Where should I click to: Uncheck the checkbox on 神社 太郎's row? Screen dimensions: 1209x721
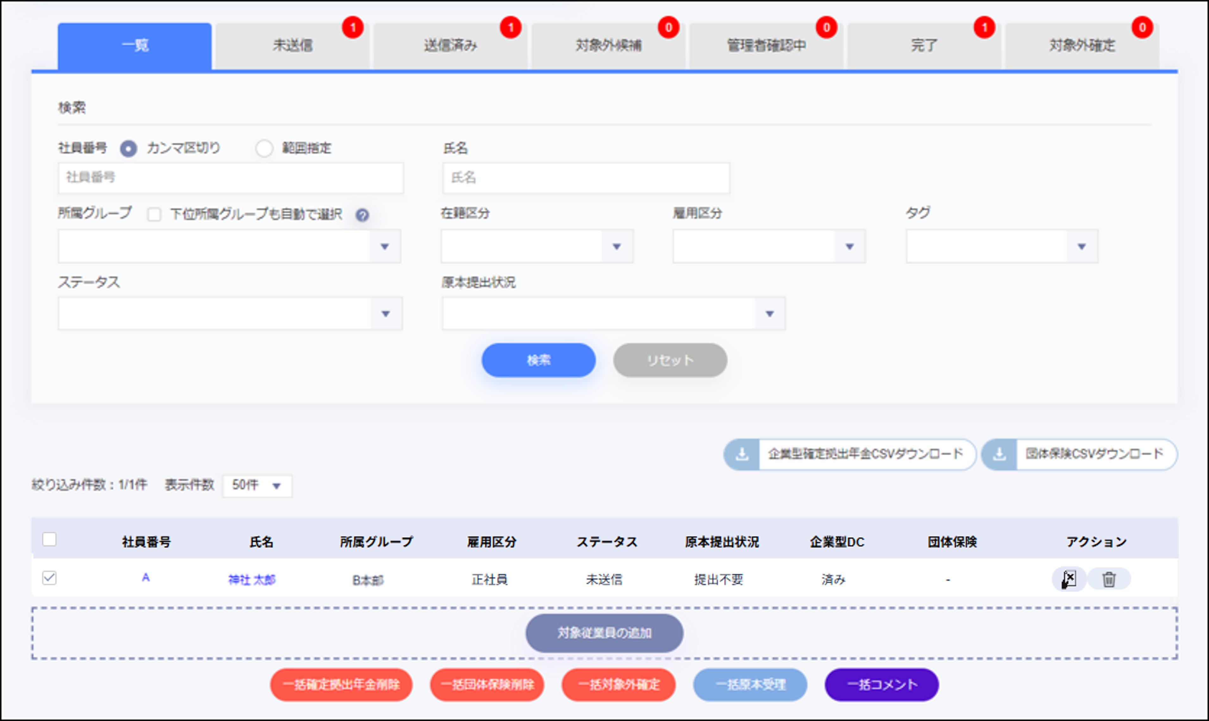tap(49, 578)
